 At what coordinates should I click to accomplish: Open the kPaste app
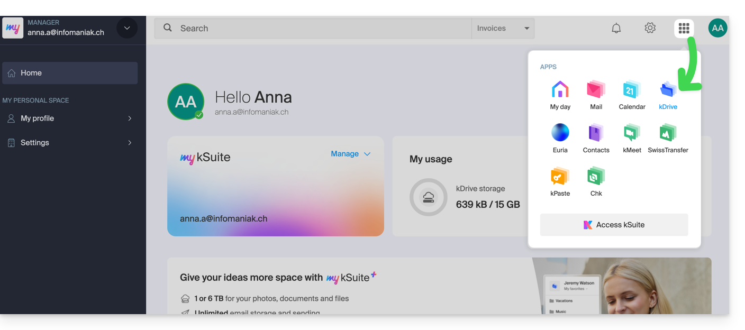click(560, 177)
